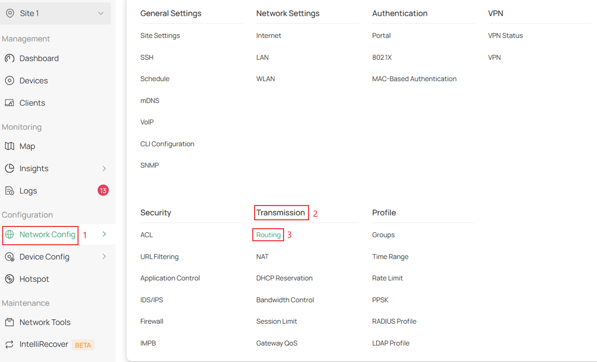Open Session Limit settings

point(277,321)
